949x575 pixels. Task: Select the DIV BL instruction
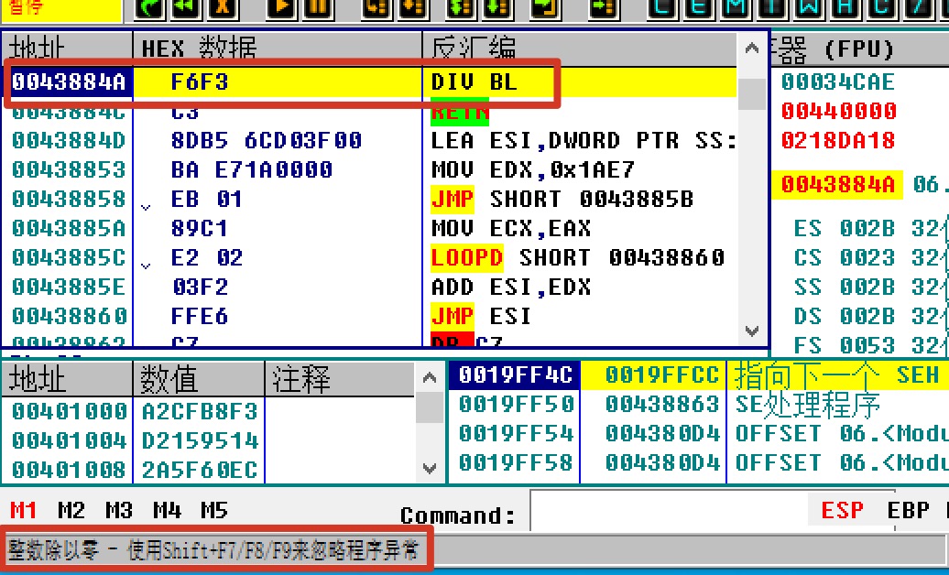474,82
